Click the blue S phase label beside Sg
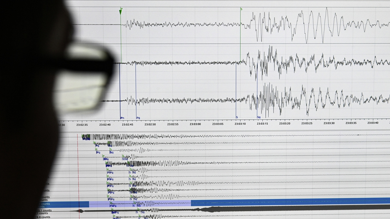Screen dimensions: 390x219 237,117
